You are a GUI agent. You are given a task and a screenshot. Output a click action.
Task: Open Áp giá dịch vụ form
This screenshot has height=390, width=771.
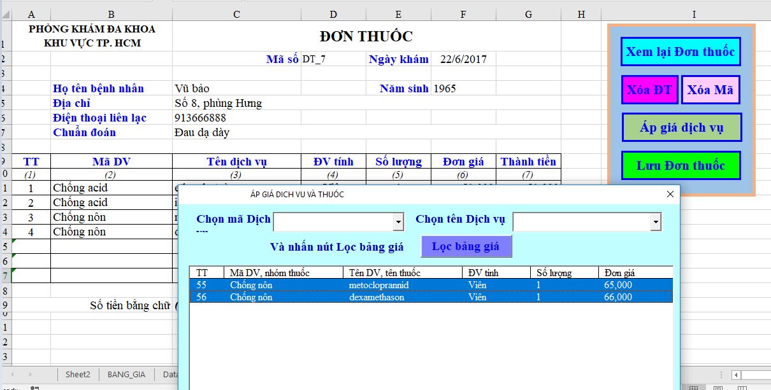pyautogui.click(x=681, y=128)
